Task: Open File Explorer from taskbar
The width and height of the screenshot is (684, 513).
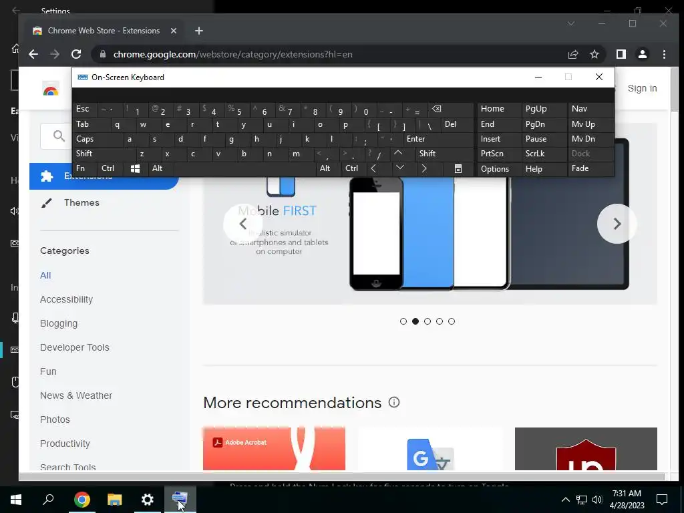Action: pos(115,499)
